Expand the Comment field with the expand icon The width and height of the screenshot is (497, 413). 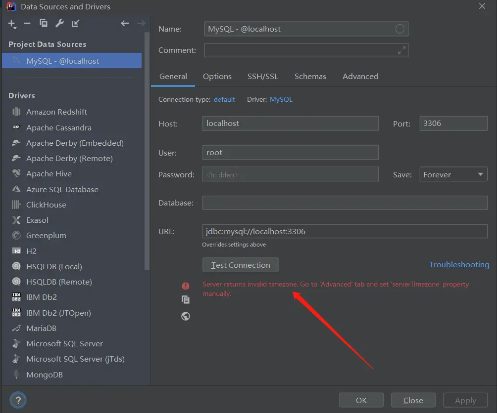[x=401, y=50]
